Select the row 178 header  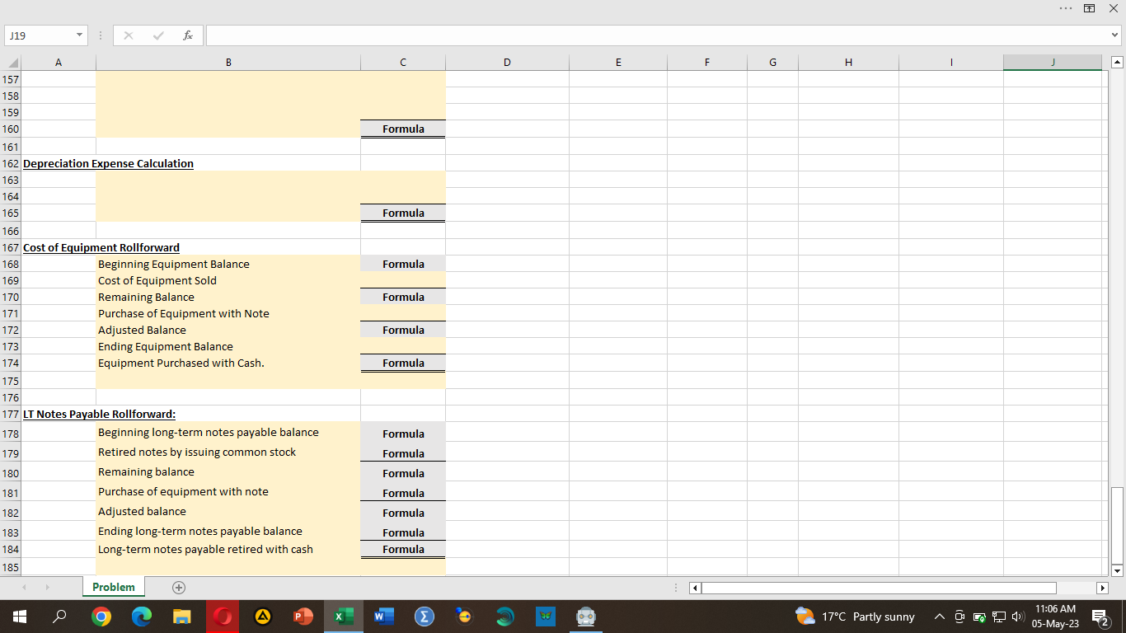tap(11, 434)
